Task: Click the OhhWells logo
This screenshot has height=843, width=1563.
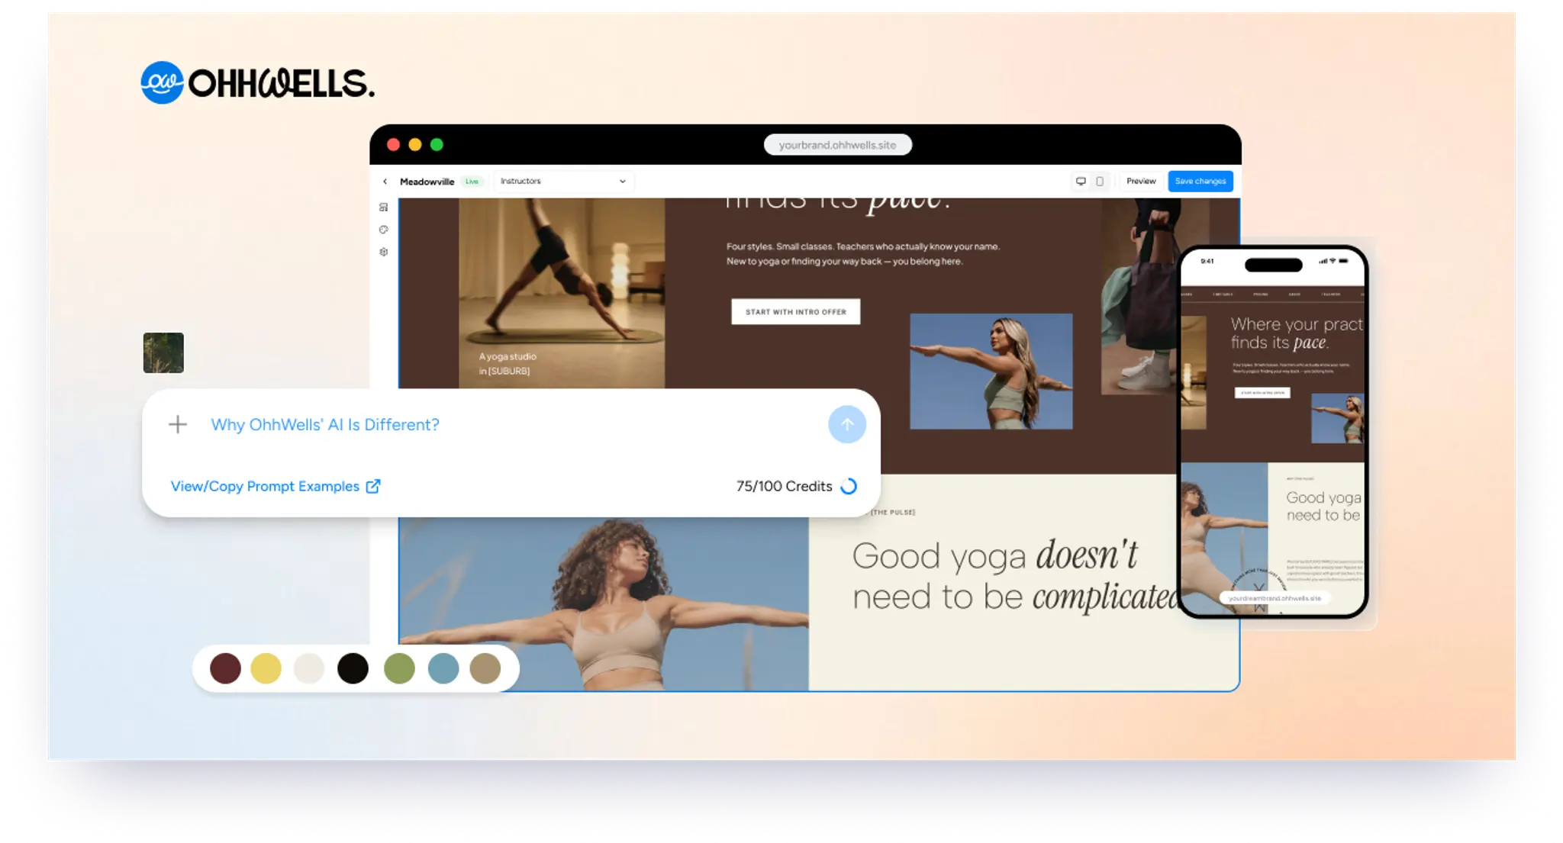Action: point(257,82)
